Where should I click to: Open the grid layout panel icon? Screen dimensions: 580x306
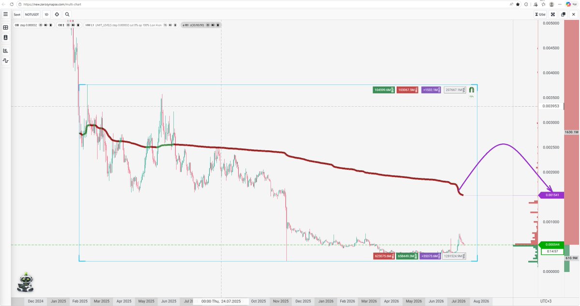tap(5, 28)
